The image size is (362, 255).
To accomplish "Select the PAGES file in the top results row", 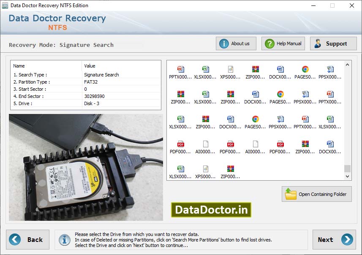I will coord(305,73).
